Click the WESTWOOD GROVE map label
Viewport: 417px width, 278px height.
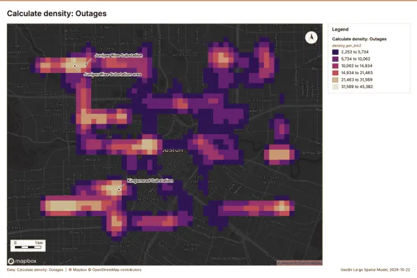click(57, 113)
